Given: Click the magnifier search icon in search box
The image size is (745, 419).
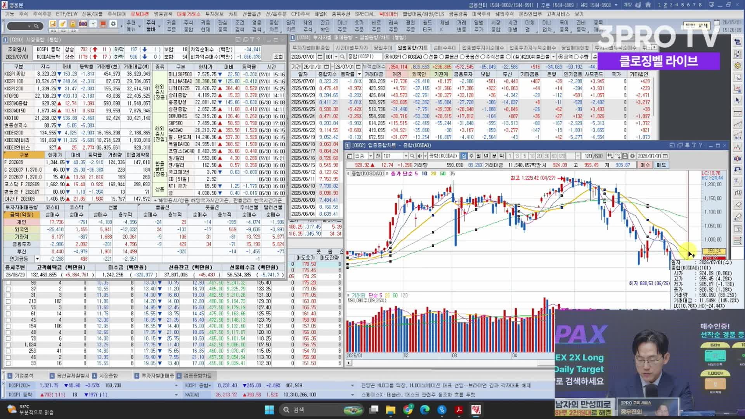Looking at the screenshot, I should click(x=36, y=26).
